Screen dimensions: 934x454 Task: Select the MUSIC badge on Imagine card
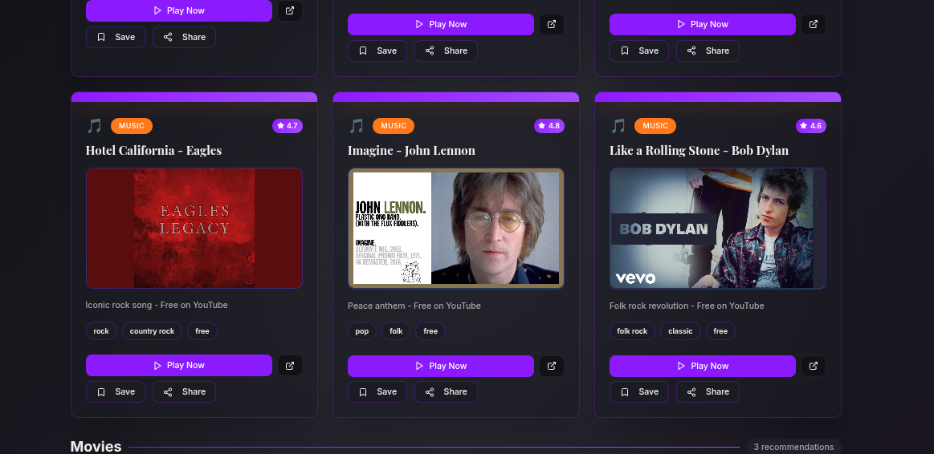[394, 126]
